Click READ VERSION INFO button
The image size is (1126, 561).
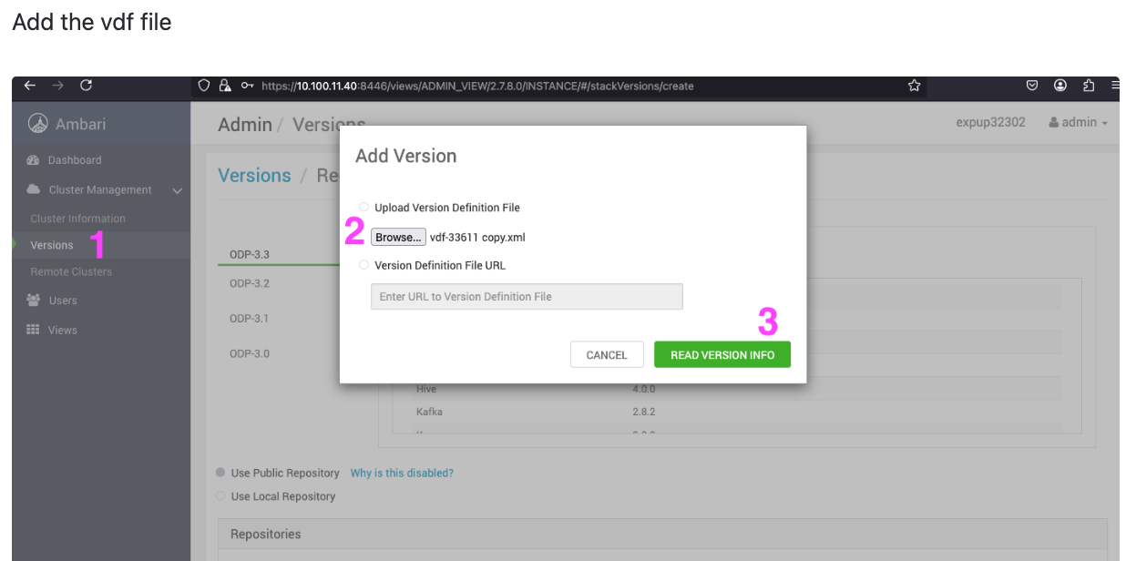722,355
